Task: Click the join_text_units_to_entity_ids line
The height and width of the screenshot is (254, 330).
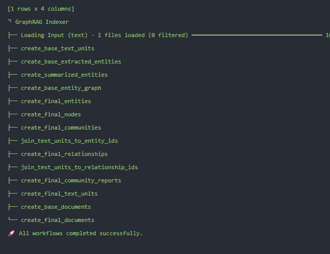Action: 69,141
